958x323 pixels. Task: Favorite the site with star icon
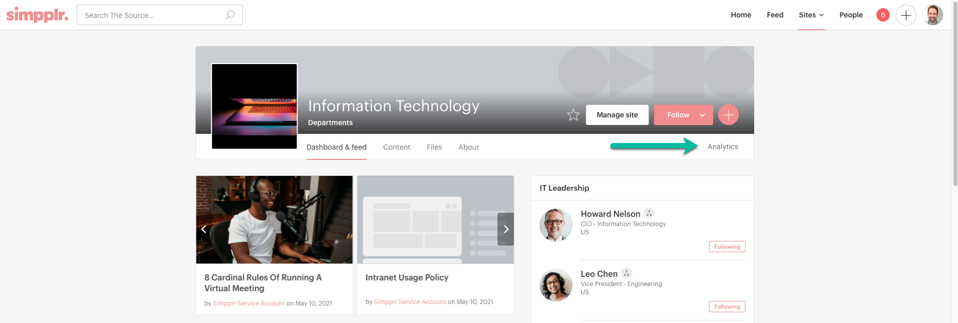click(x=573, y=115)
